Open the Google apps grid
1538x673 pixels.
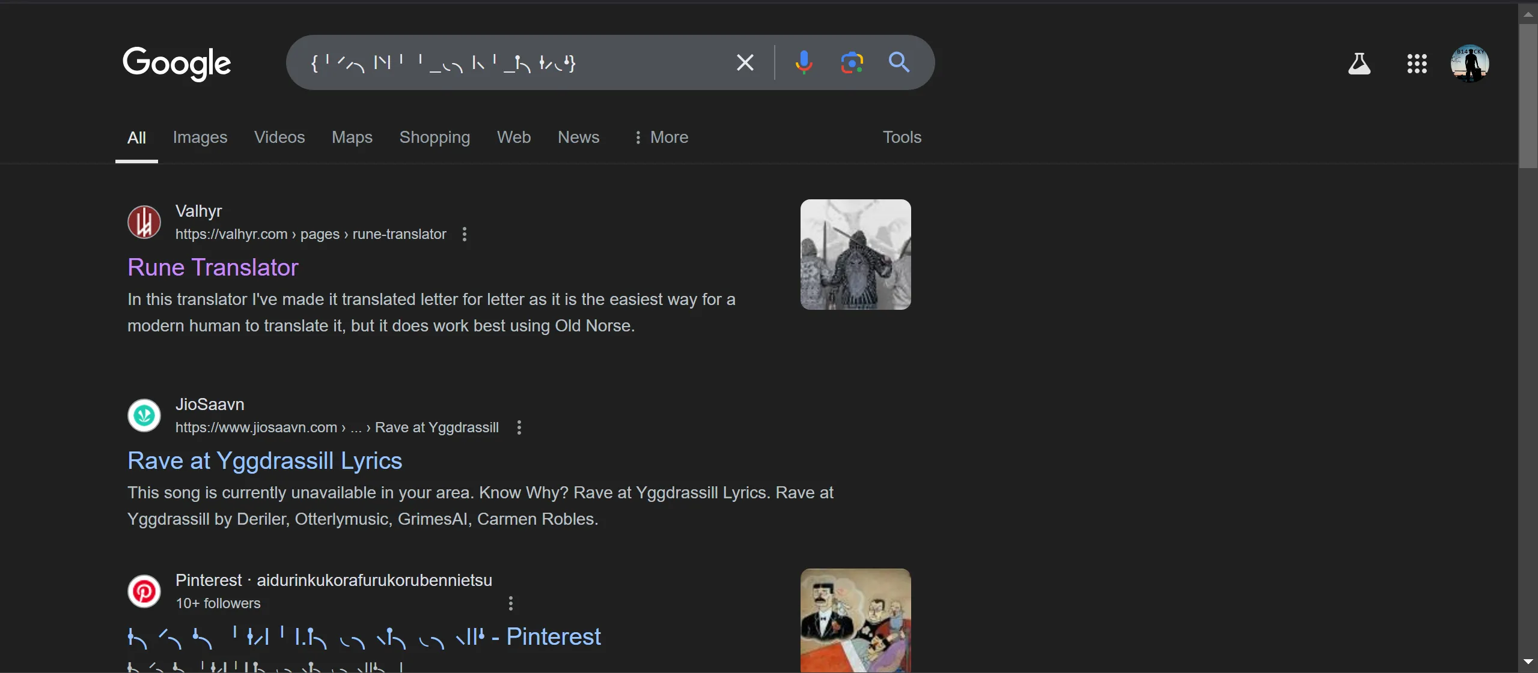pyautogui.click(x=1417, y=63)
